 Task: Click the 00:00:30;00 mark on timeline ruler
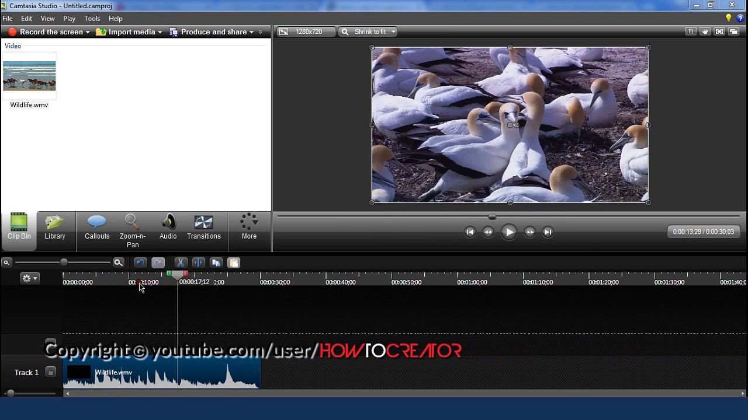pos(275,282)
